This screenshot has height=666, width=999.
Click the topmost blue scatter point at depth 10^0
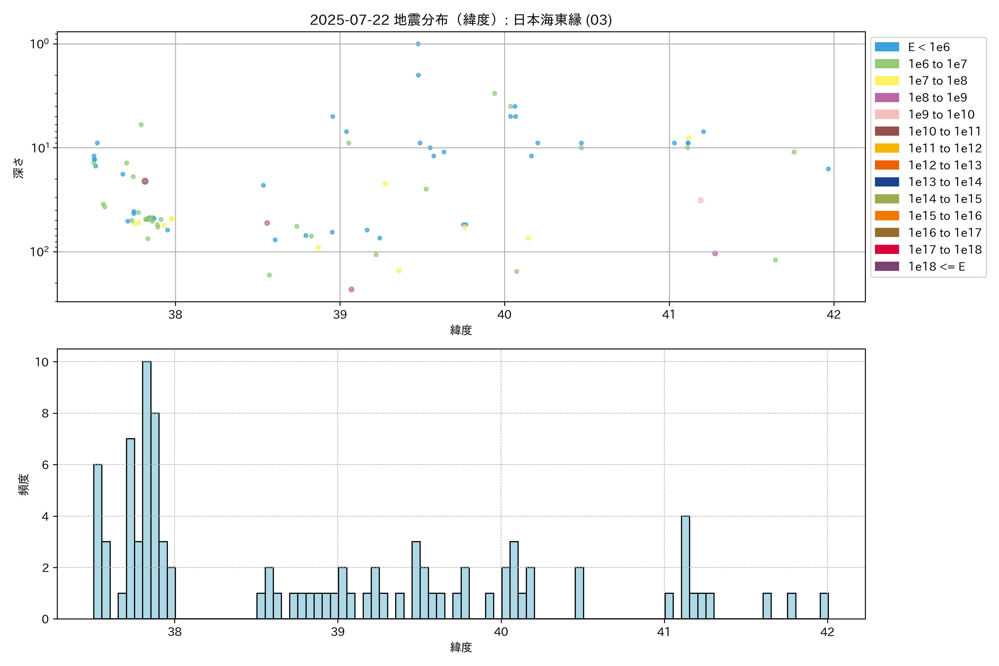coord(418,44)
